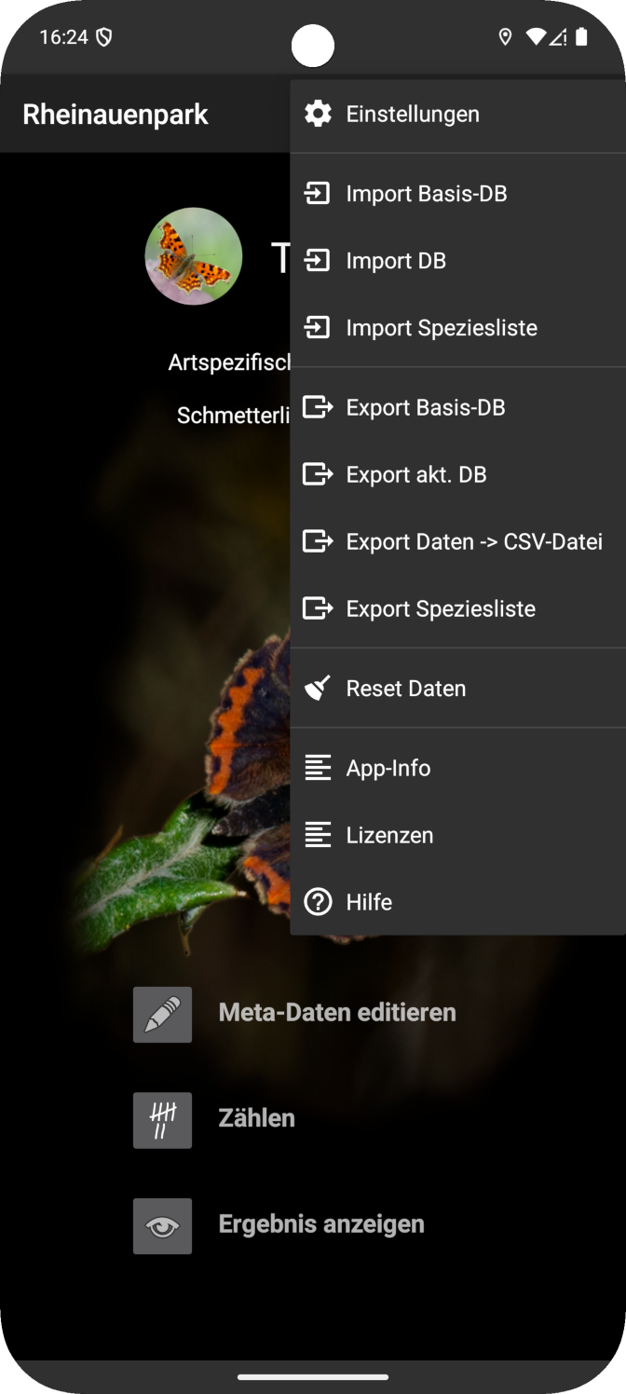Screen dimensions: 626x1394
Task: Open Ergebnis anzeigen
Action: coord(321,1224)
